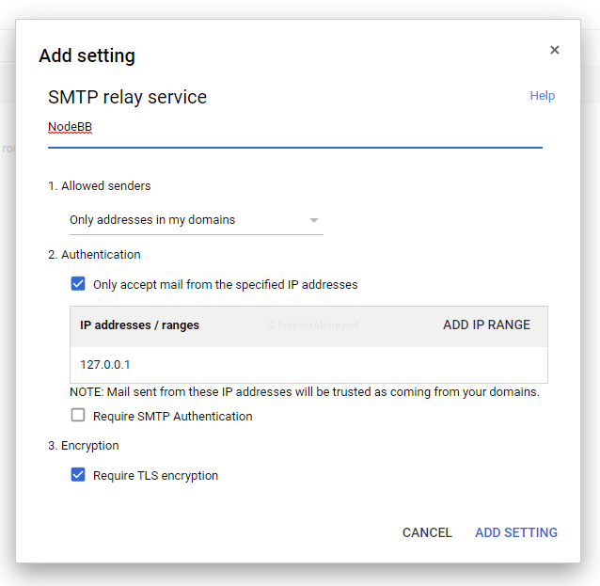
Task: Click the 'SMTP relay service' heading
Action: point(127,97)
